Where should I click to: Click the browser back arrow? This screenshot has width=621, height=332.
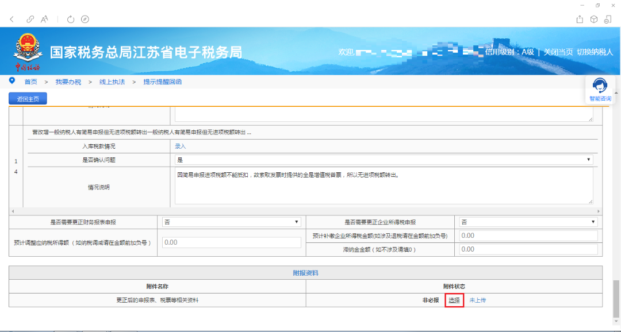12,20
